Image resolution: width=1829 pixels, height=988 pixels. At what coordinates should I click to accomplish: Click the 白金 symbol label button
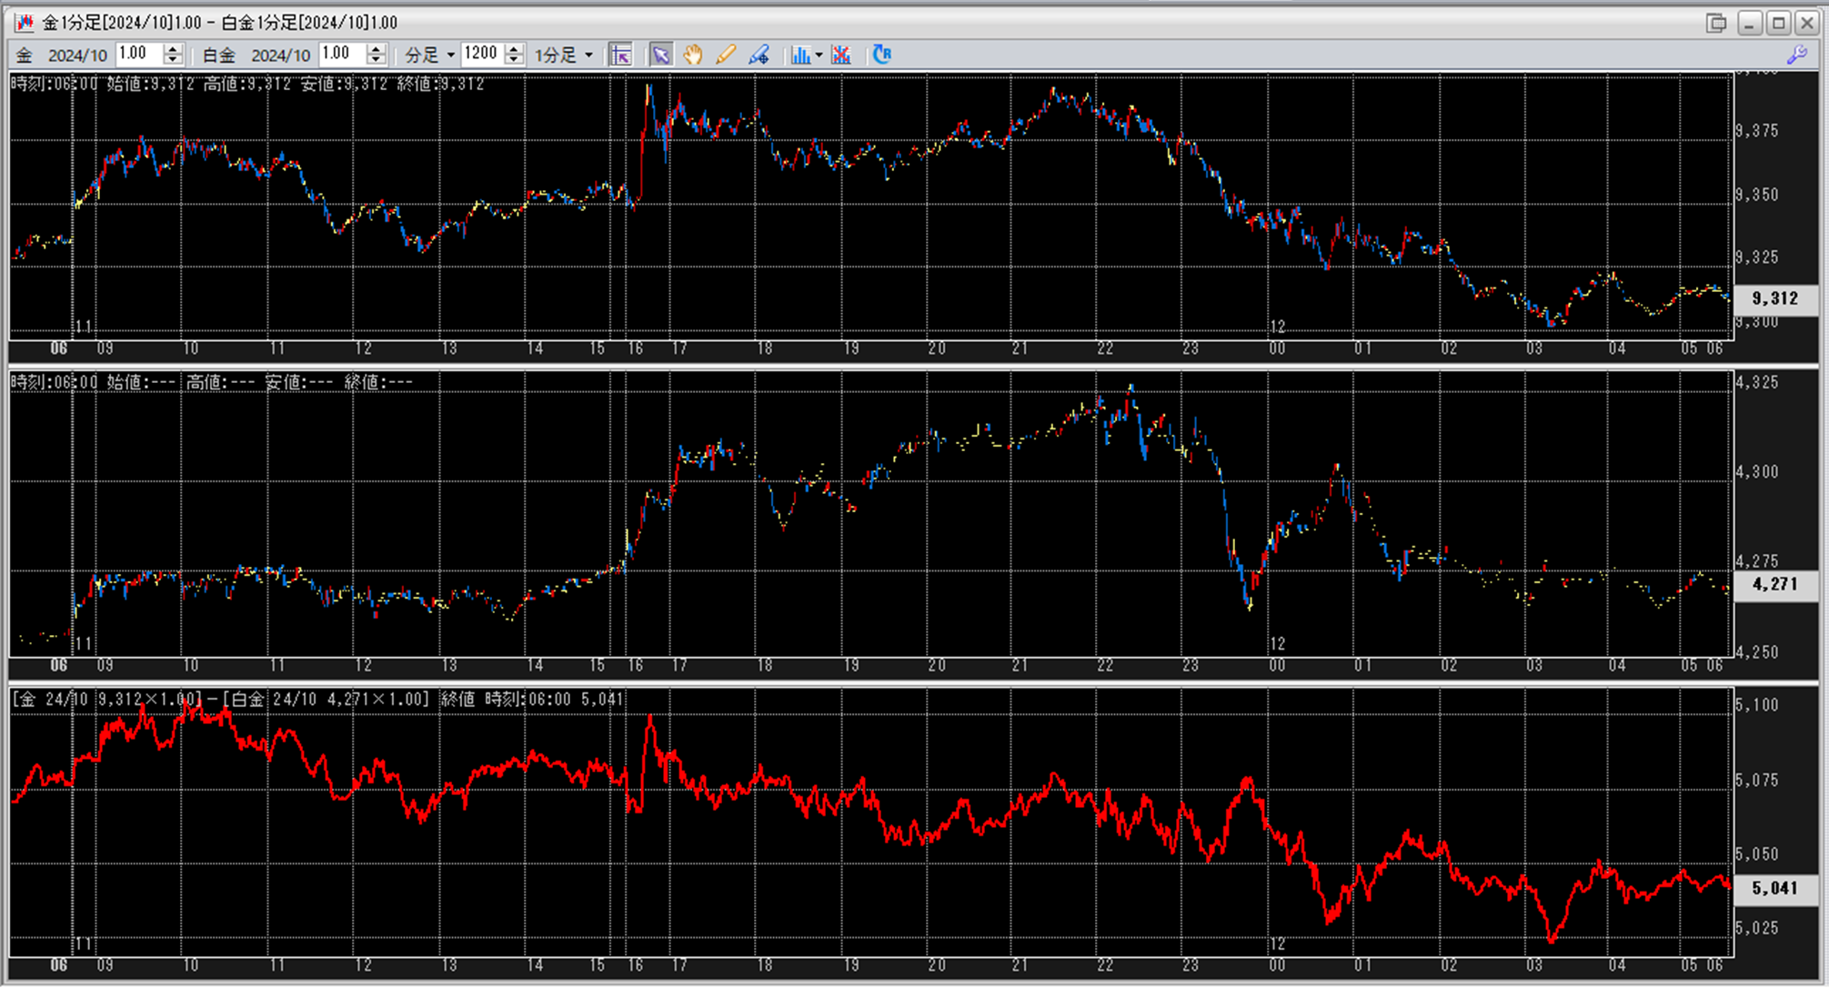(218, 55)
